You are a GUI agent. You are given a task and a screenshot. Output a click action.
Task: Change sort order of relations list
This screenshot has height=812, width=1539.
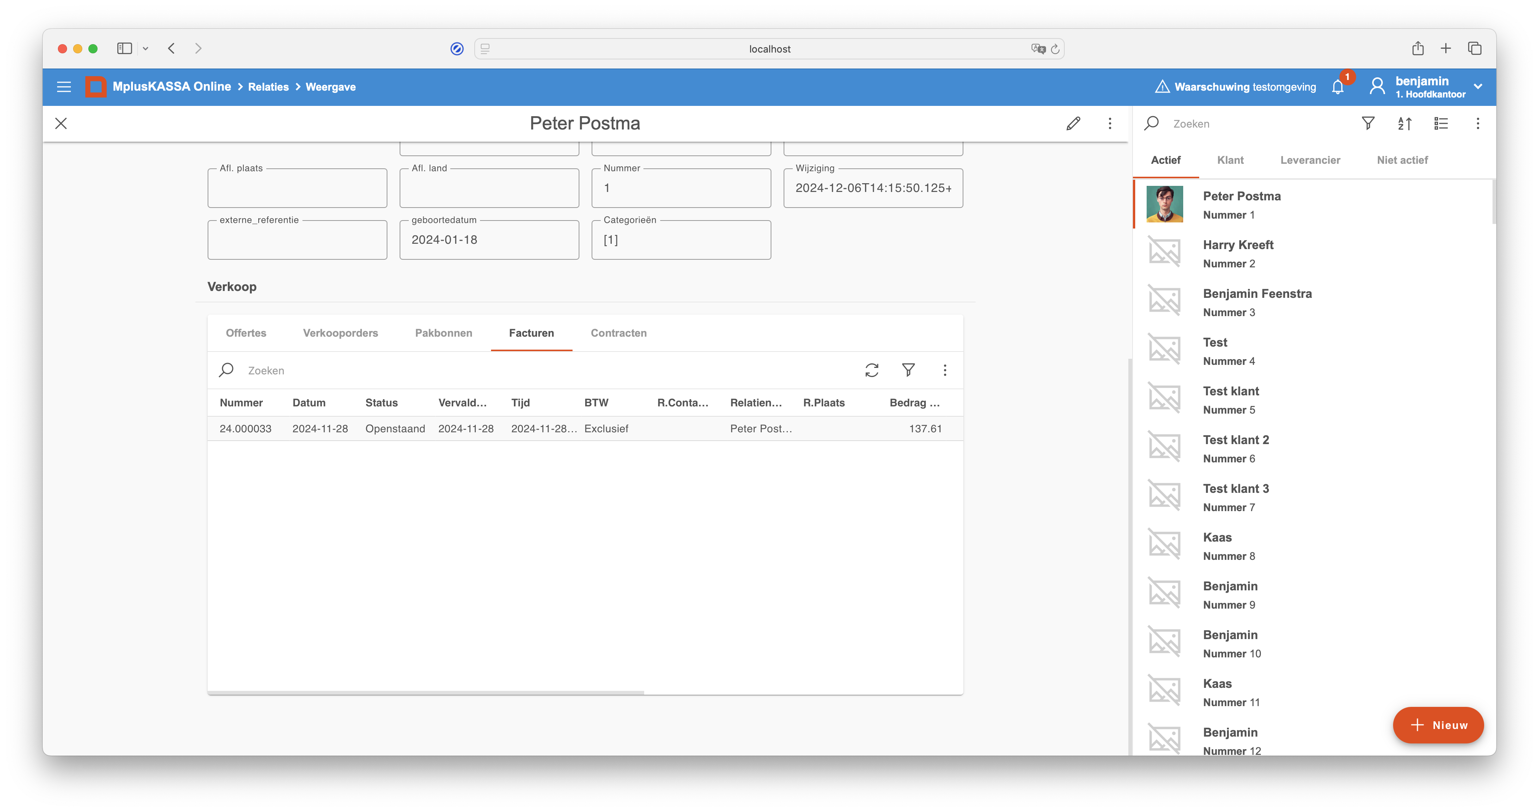coord(1405,124)
